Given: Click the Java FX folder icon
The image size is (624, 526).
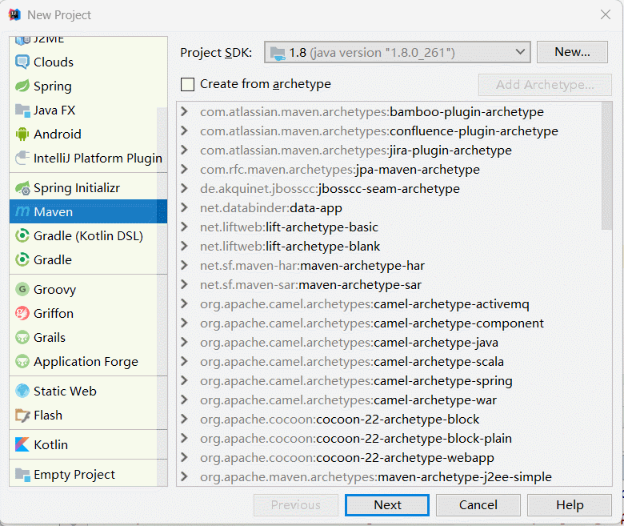Looking at the screenshot, I should (x=22, y=110).
